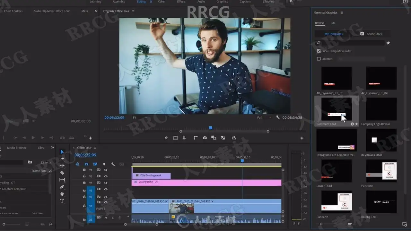The width and height of the screenshot is (411, 231).
Task: Click the program monitor settings wrench
Action: click(278, 117)
